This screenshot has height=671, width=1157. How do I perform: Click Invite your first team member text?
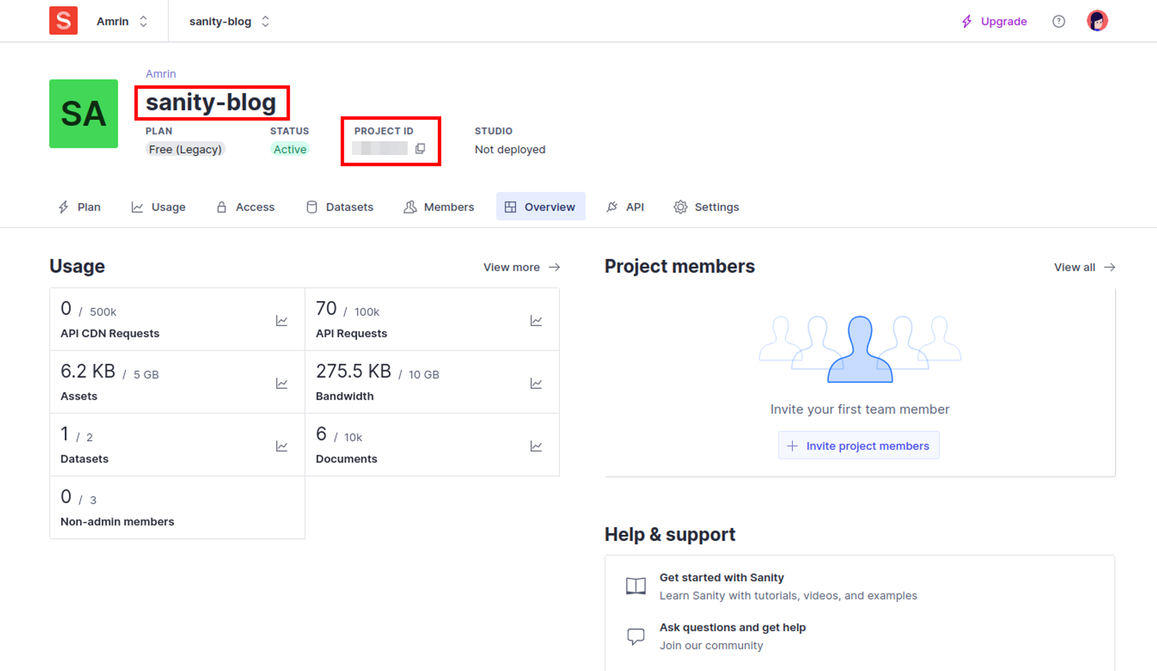(x=860, y=410)
